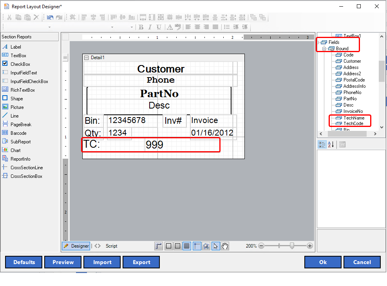Click the Preview button
The width and height of the screenshot is (387, 286).
[63, 262]
